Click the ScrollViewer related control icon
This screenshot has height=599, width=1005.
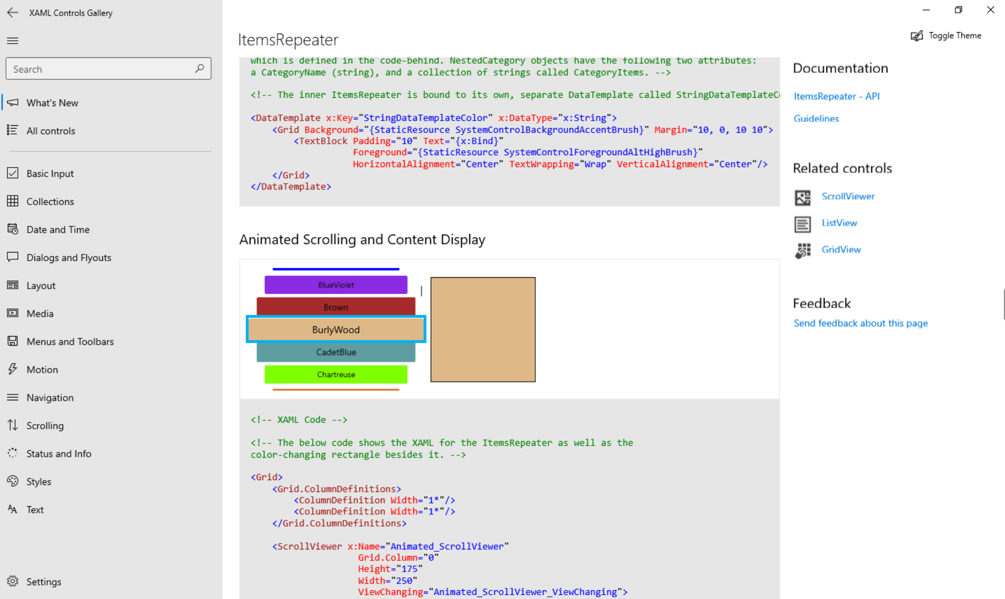pos(803,197)
